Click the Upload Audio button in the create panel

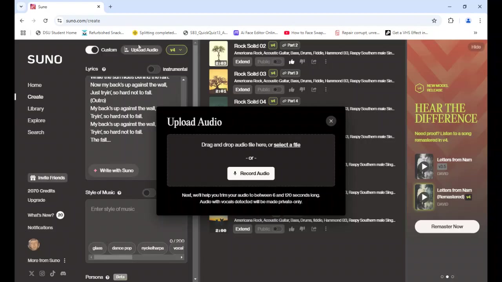pyautogui.click(x=141, y=50)
